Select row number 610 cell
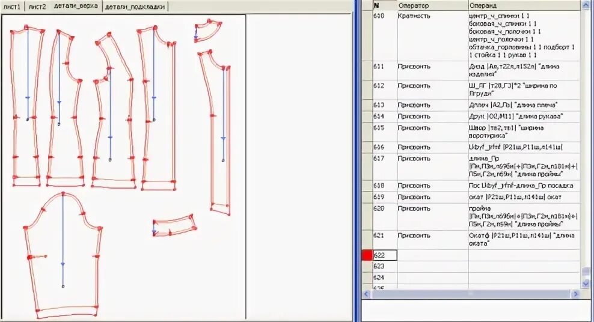Image resolution: width=594 pixels, height=322 pixels. coord(385,35)
